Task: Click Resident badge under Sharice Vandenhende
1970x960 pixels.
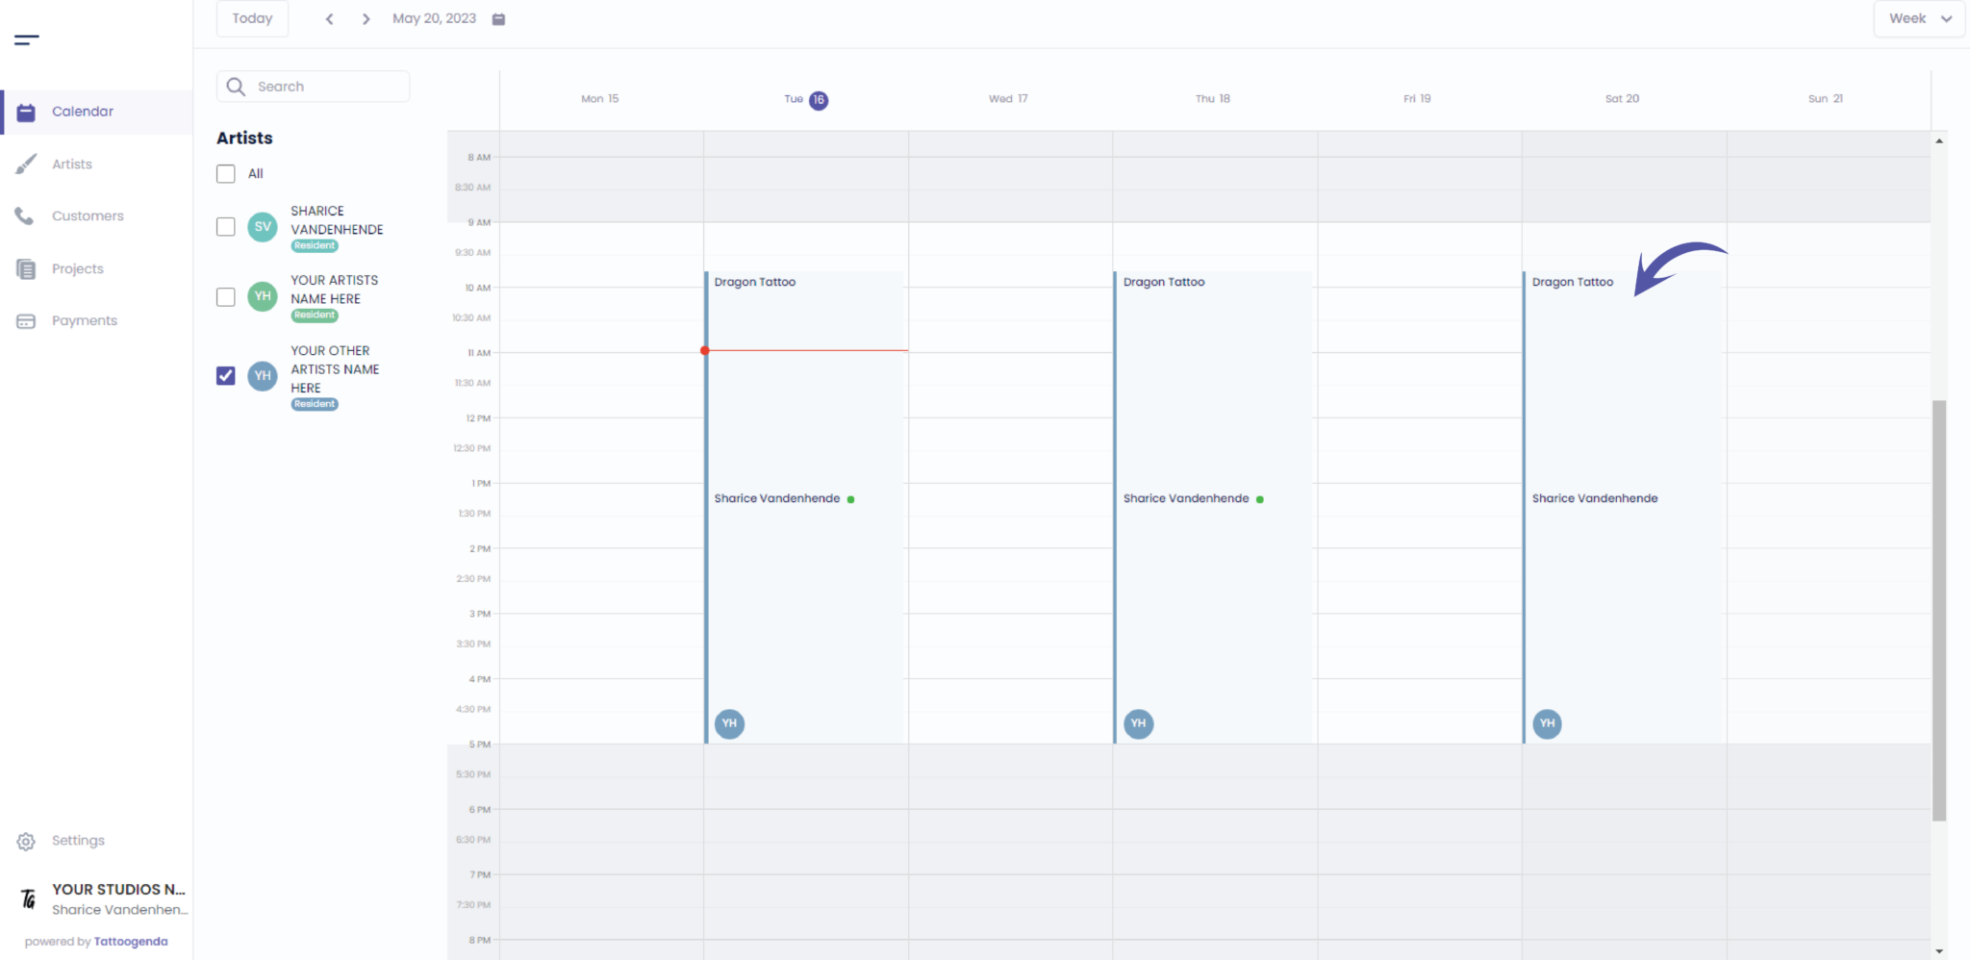Action: click(x=315, y=246)
